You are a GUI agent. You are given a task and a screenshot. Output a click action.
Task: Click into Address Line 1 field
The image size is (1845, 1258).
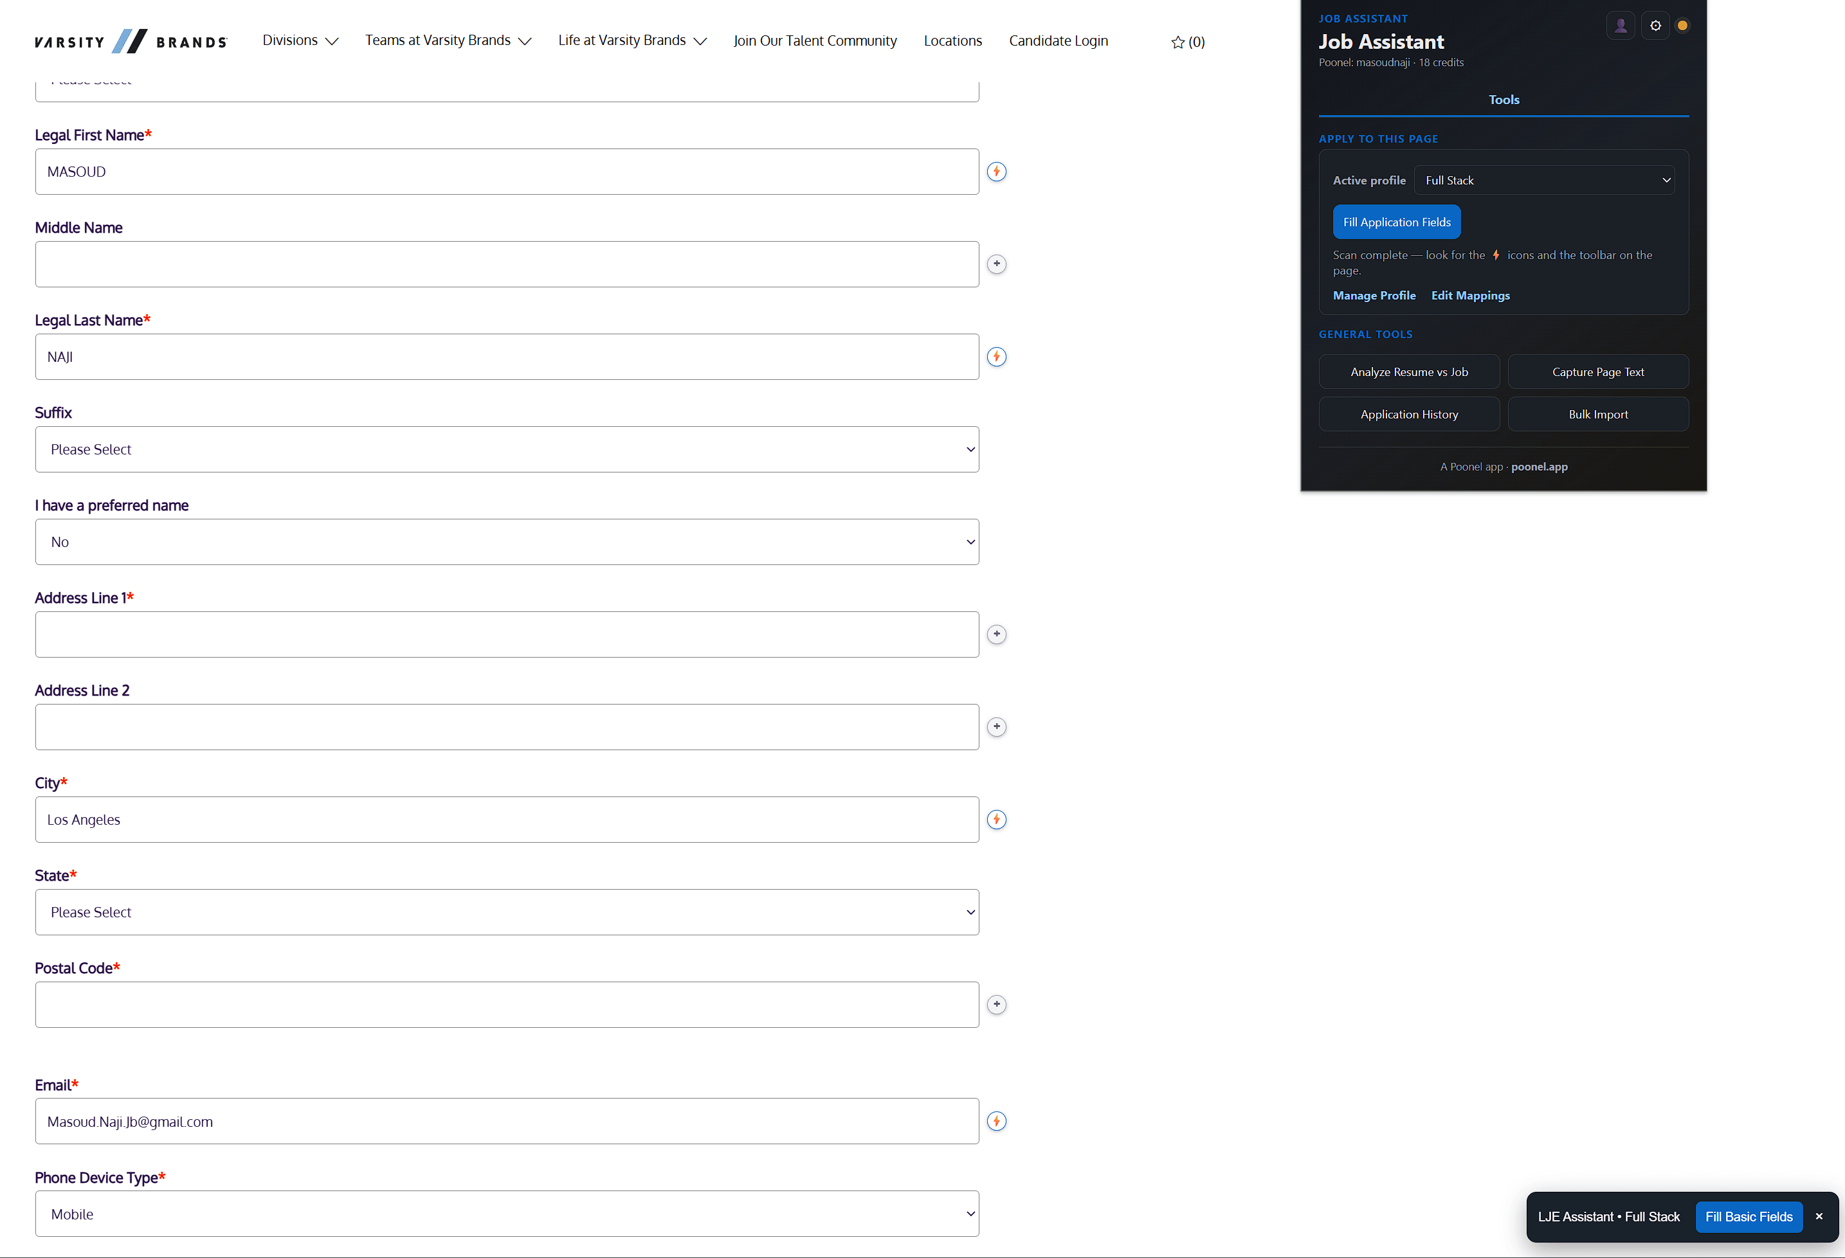click(x=507, y=634)
